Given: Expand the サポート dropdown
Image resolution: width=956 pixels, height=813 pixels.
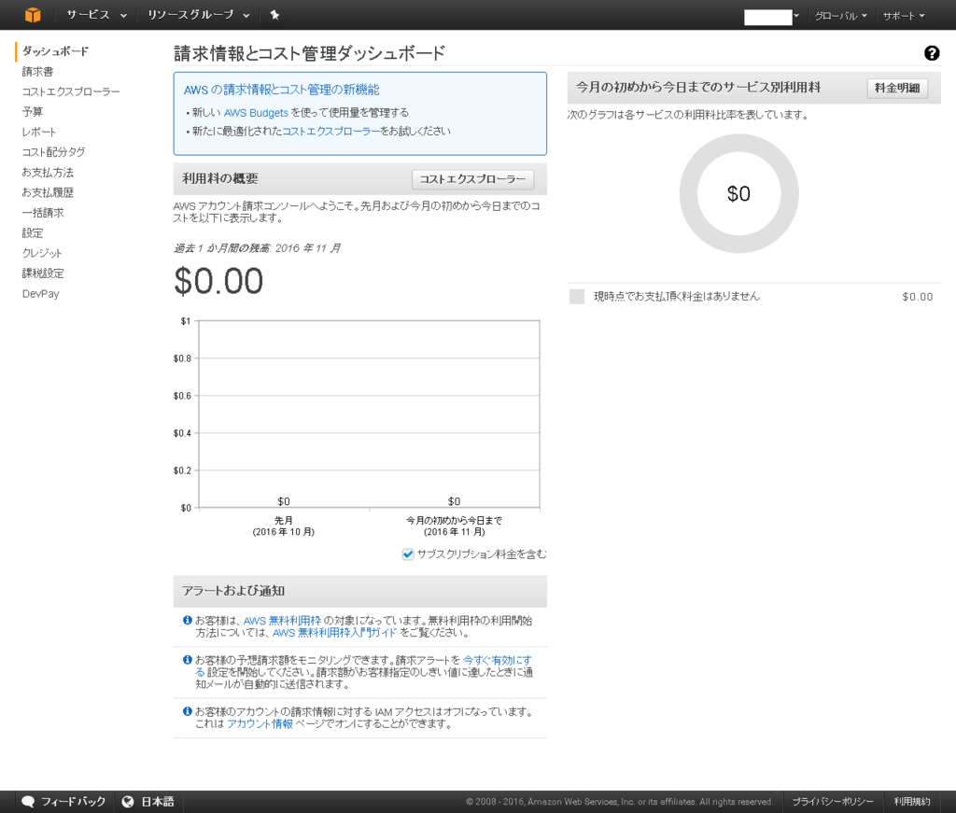Looking at the screenshot, I should click(904, 16).
